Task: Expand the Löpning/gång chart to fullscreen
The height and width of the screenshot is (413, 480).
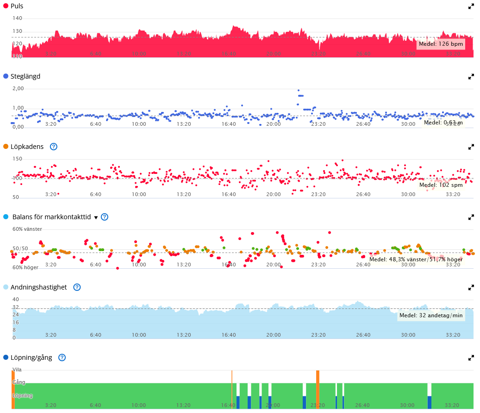Action: (x=471, y=358)
